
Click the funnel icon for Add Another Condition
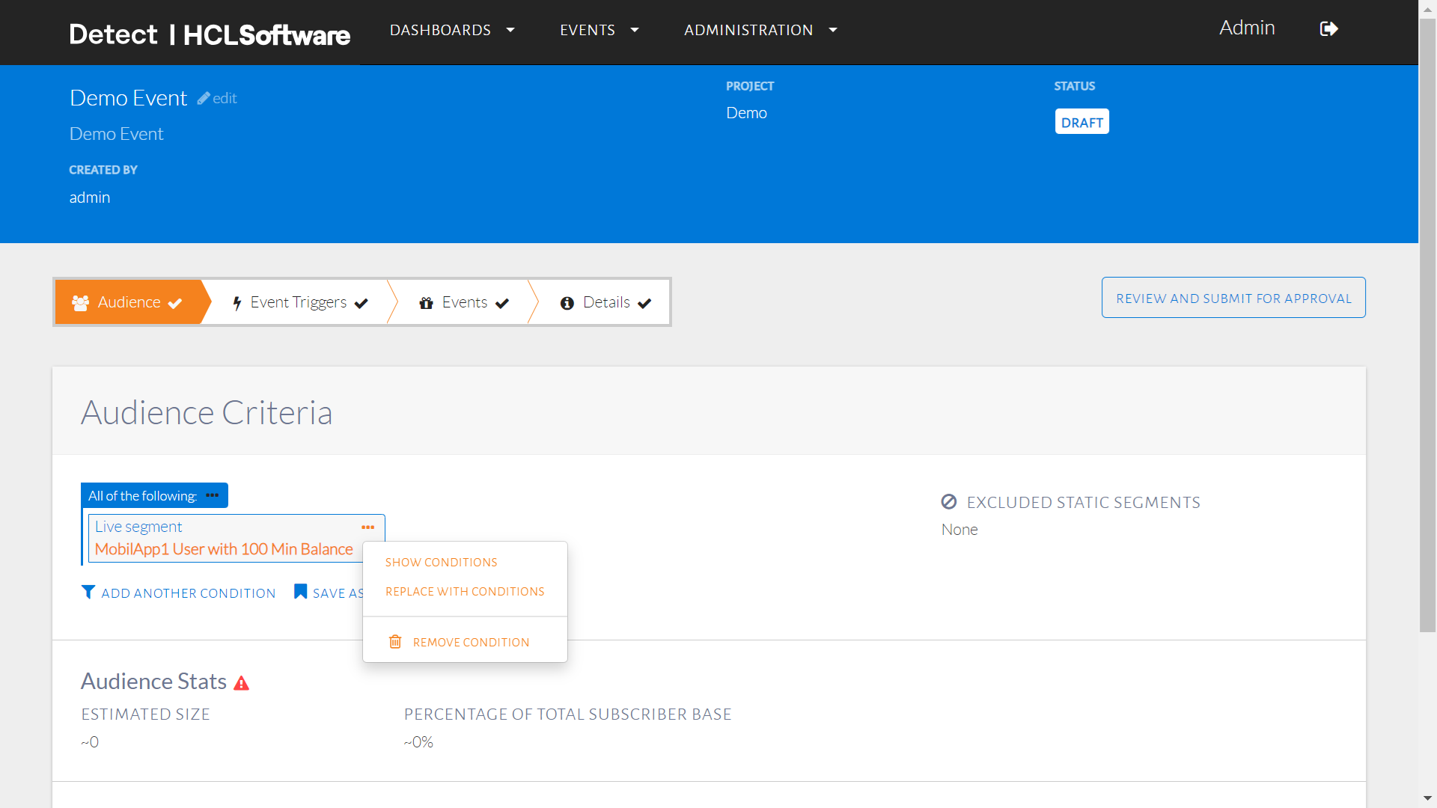(88, 592)
